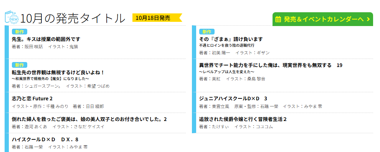This screenshot has width=380, height=152.
Task: Click the 新作 badge above その『ざまぁ』請け負います
Action: [x=207, y=32]
